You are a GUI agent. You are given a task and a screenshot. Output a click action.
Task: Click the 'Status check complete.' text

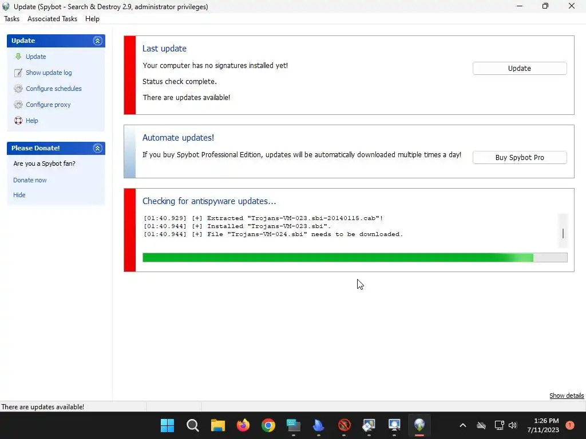pyautogui.click(x=179, y=81)
